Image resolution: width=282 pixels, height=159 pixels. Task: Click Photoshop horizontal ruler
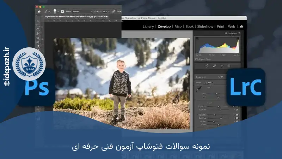tap(83, 21)
